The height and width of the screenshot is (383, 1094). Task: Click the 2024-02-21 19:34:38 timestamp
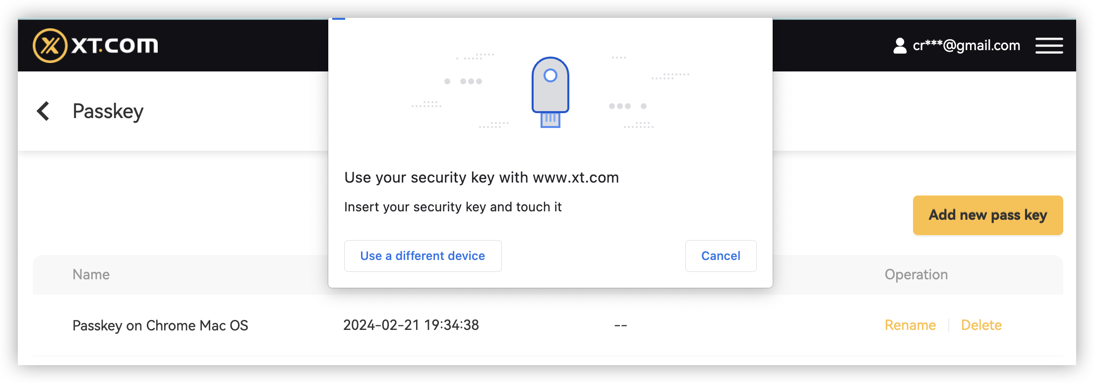click(411, 325)
